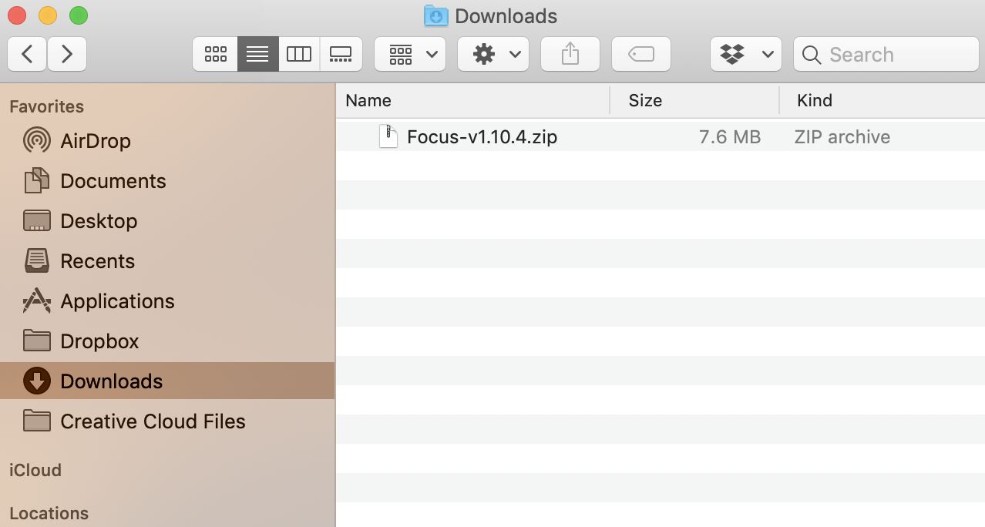Sort by the Kind column header
Image resolution: width=985 pixels, height=527 pixels.
tap(882, 100)
